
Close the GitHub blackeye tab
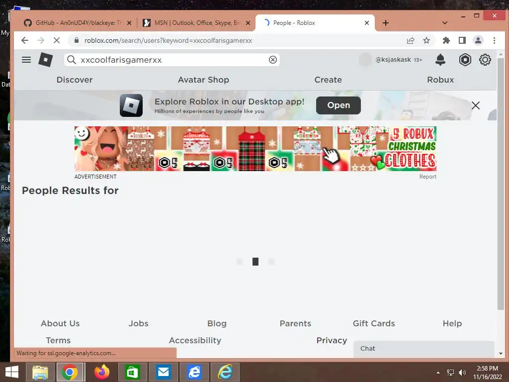(x=129, y=23)
